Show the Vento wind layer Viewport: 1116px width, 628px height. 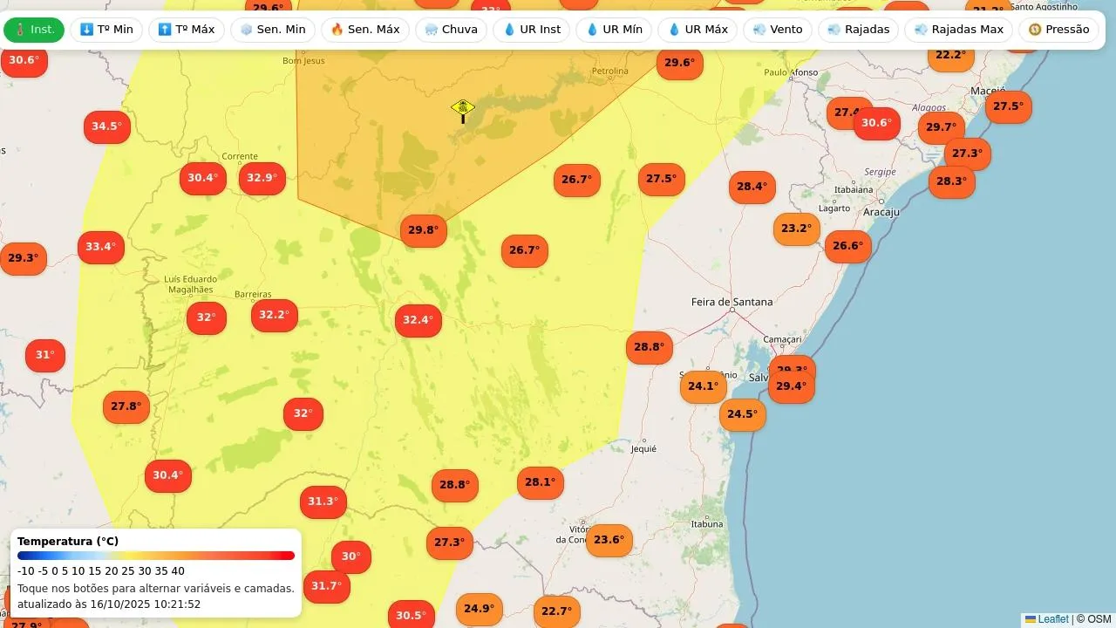pos(777,30)
